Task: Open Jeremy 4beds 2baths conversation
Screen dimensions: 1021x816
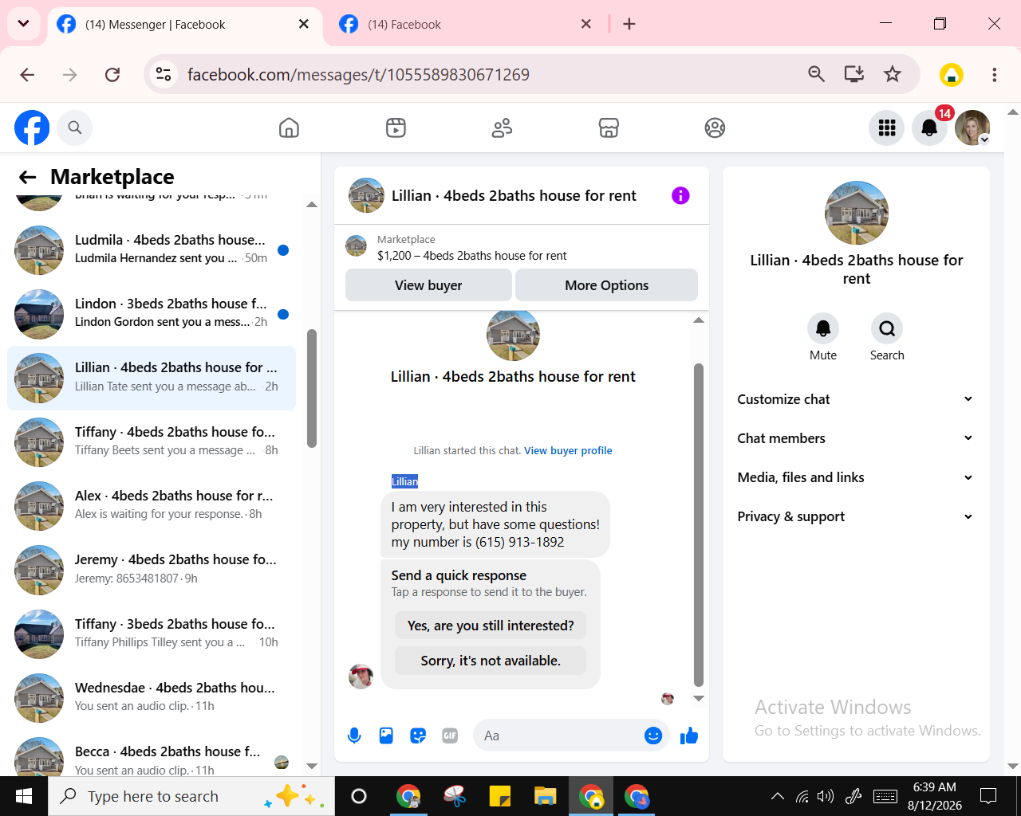Action: pos(152,569)
